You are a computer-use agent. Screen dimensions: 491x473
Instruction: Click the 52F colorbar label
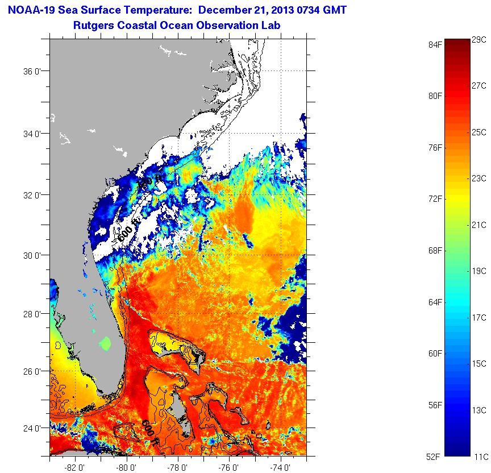[x=433, y=457]
